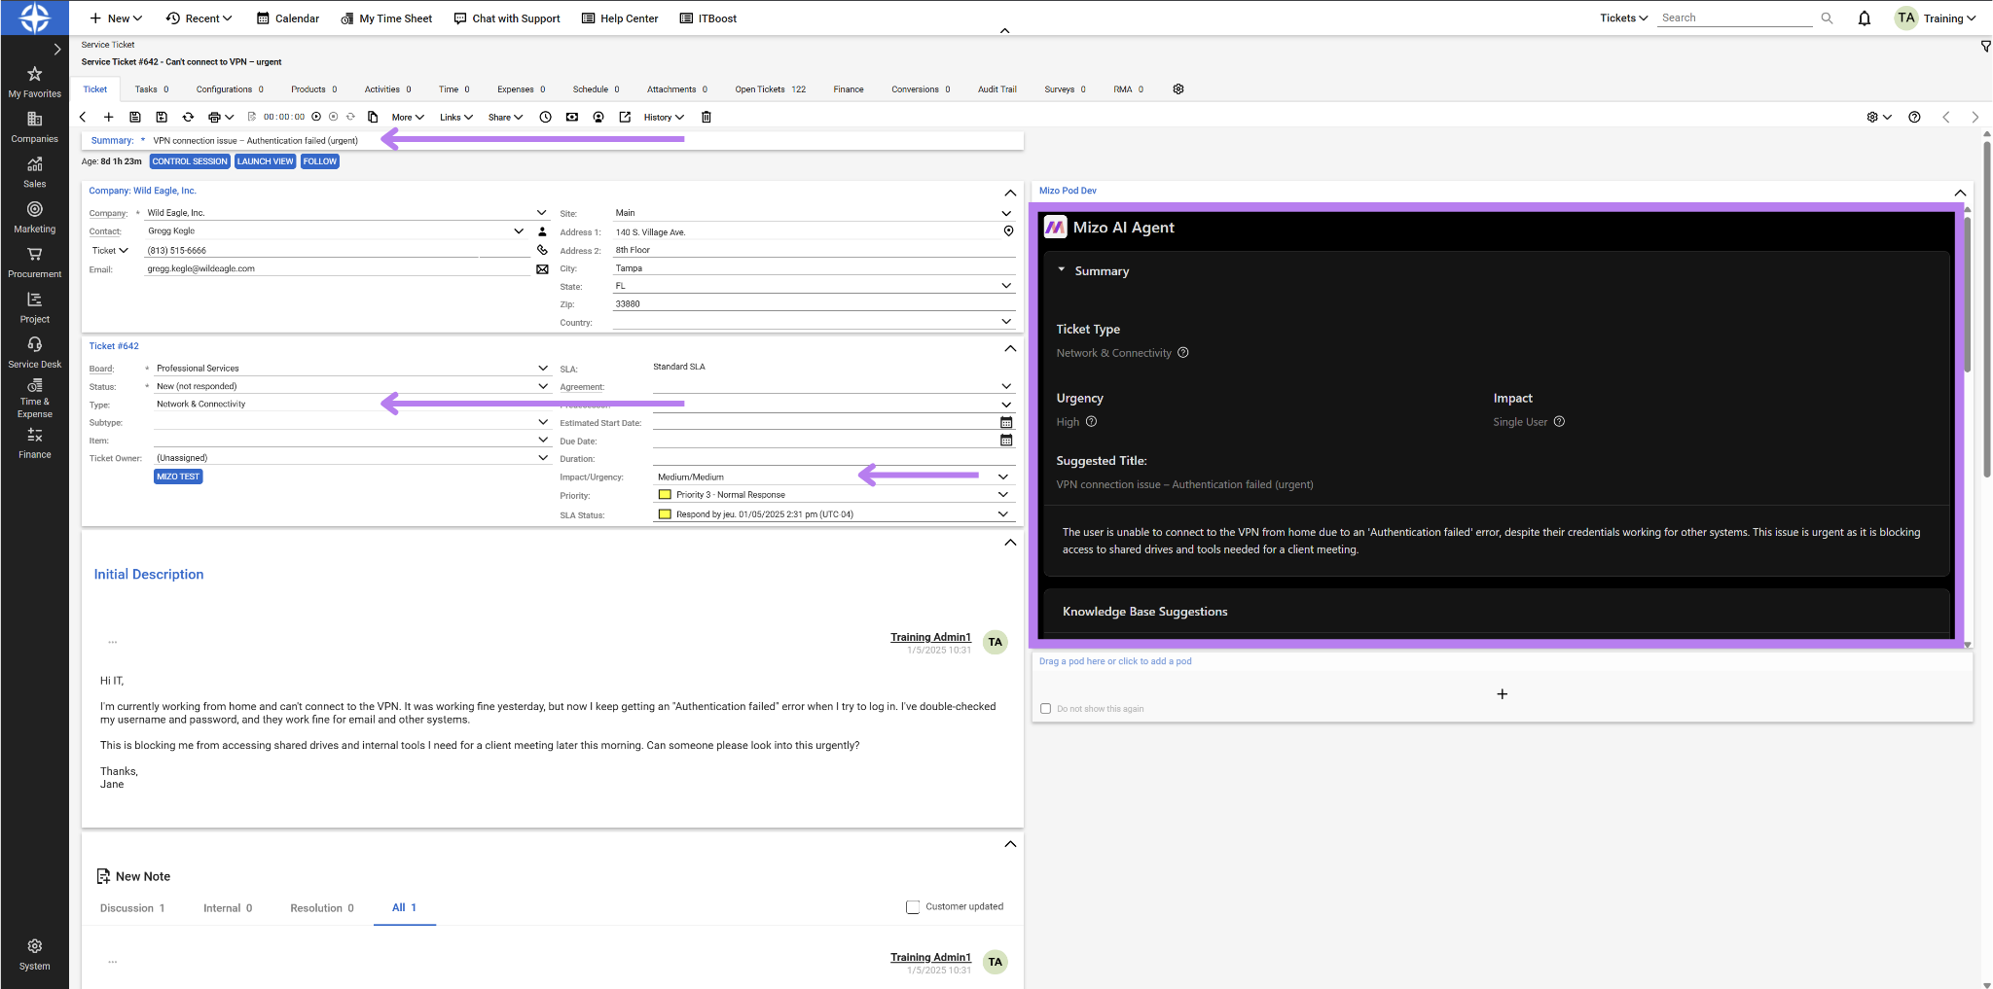Switch to the Tasks tab

point(152,89)
